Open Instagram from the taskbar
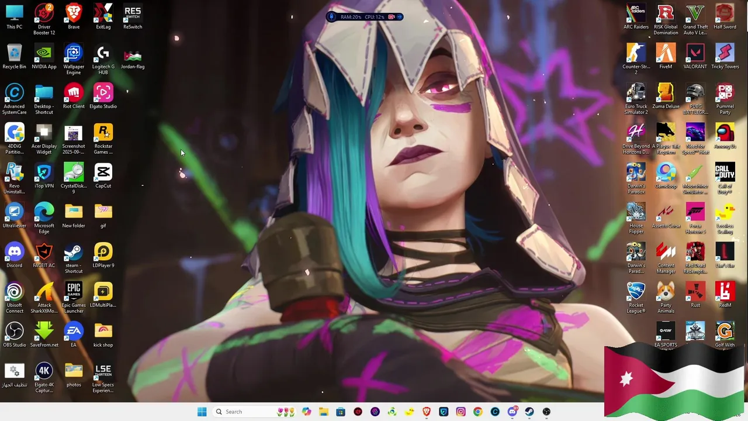This screenshot has height=421, width=748. [460, 412]
